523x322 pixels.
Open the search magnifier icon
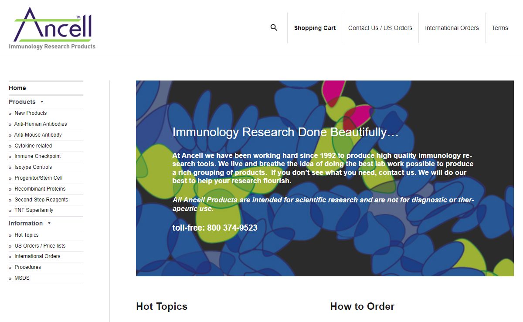[x=274, y=28]
